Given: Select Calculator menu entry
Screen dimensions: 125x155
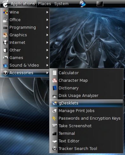Looking at the screenshot, I should [x=86, y=73].
